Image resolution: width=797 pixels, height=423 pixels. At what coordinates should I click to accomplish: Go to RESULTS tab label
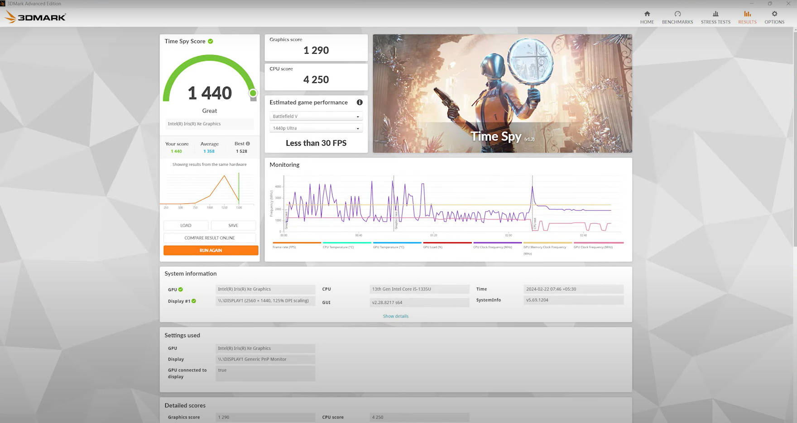click(x=747, y=22)
